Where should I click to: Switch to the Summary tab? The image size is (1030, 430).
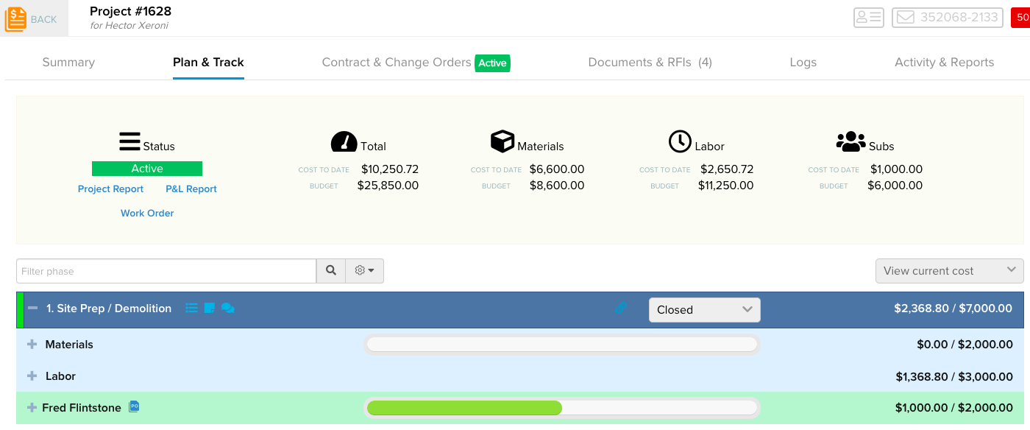pos(68,63)
